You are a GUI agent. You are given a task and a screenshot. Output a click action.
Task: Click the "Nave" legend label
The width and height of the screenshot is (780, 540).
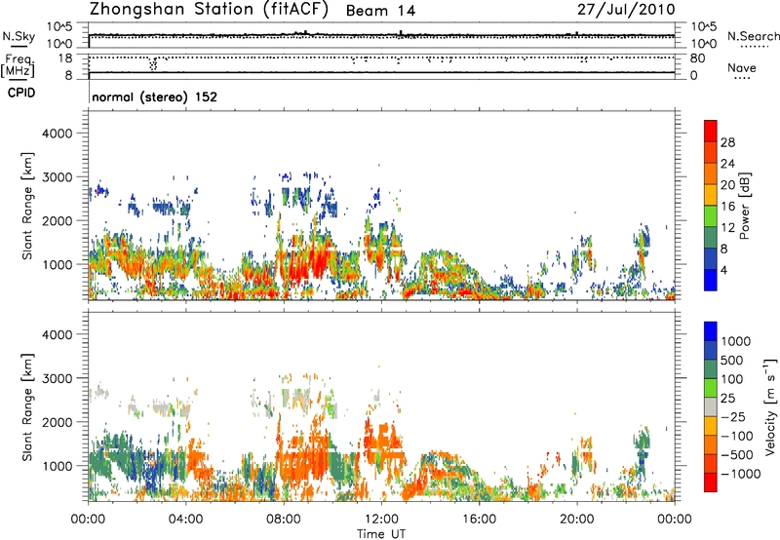[742, 68]
